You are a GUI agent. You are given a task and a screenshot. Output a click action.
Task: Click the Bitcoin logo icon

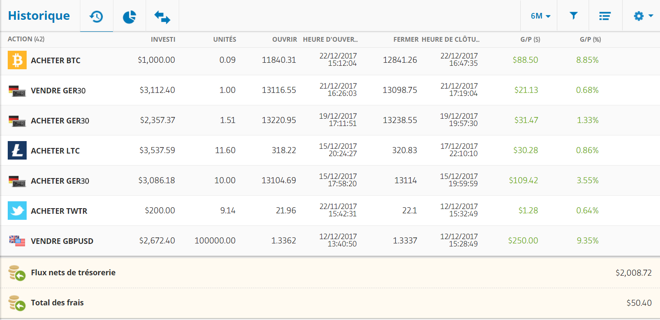point(17,60)
